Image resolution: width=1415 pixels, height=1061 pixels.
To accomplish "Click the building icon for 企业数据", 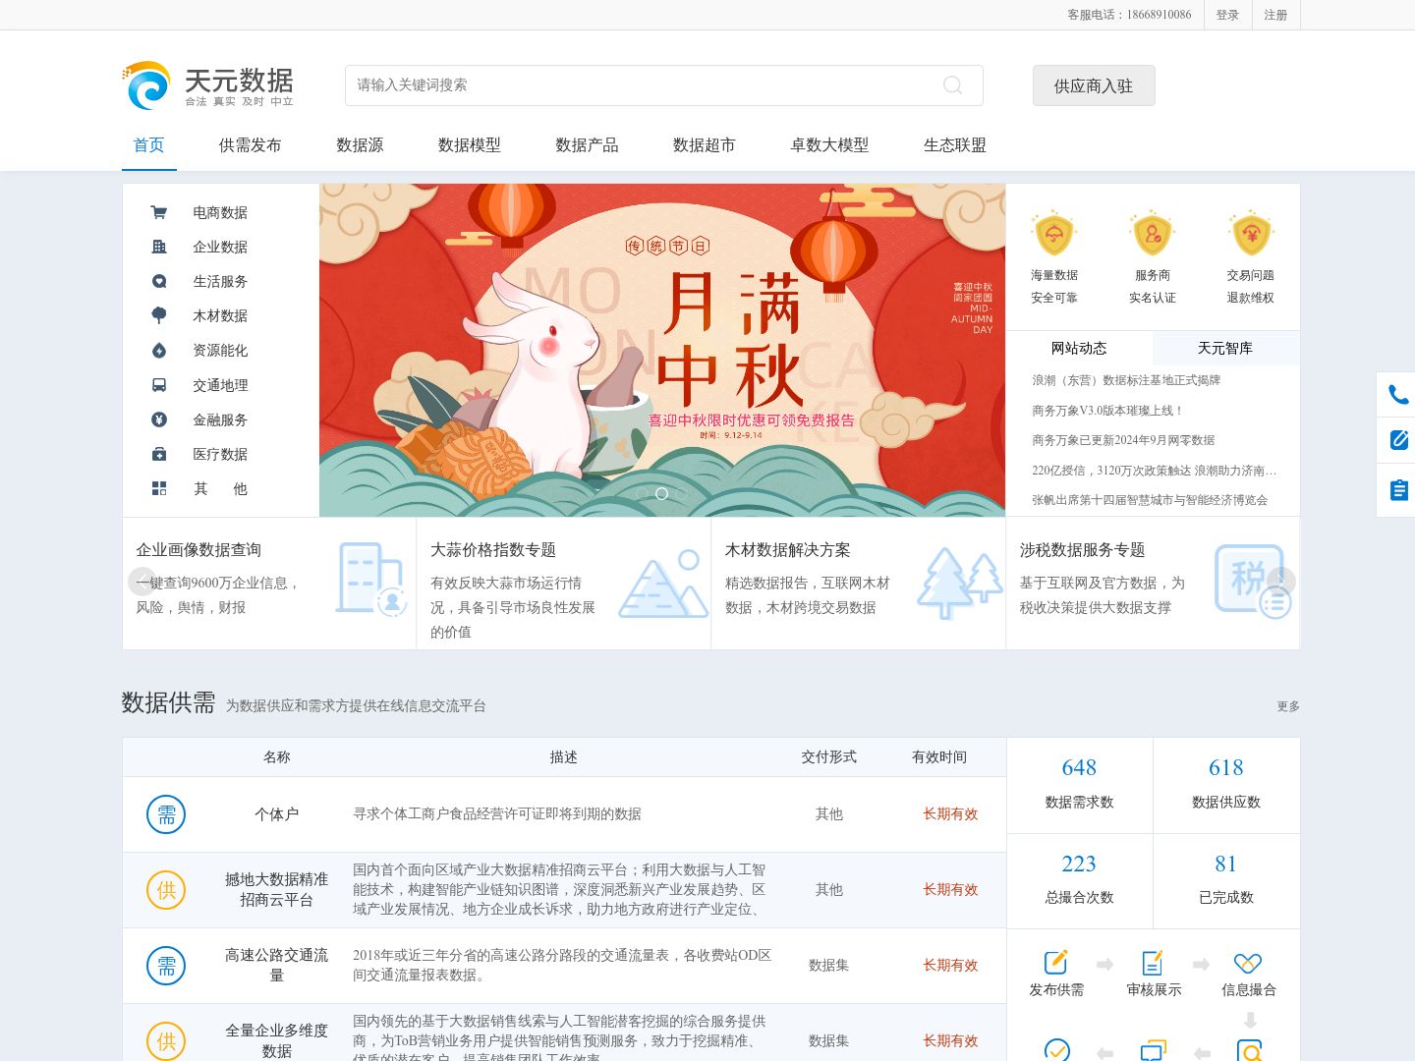I will point(159,247).
